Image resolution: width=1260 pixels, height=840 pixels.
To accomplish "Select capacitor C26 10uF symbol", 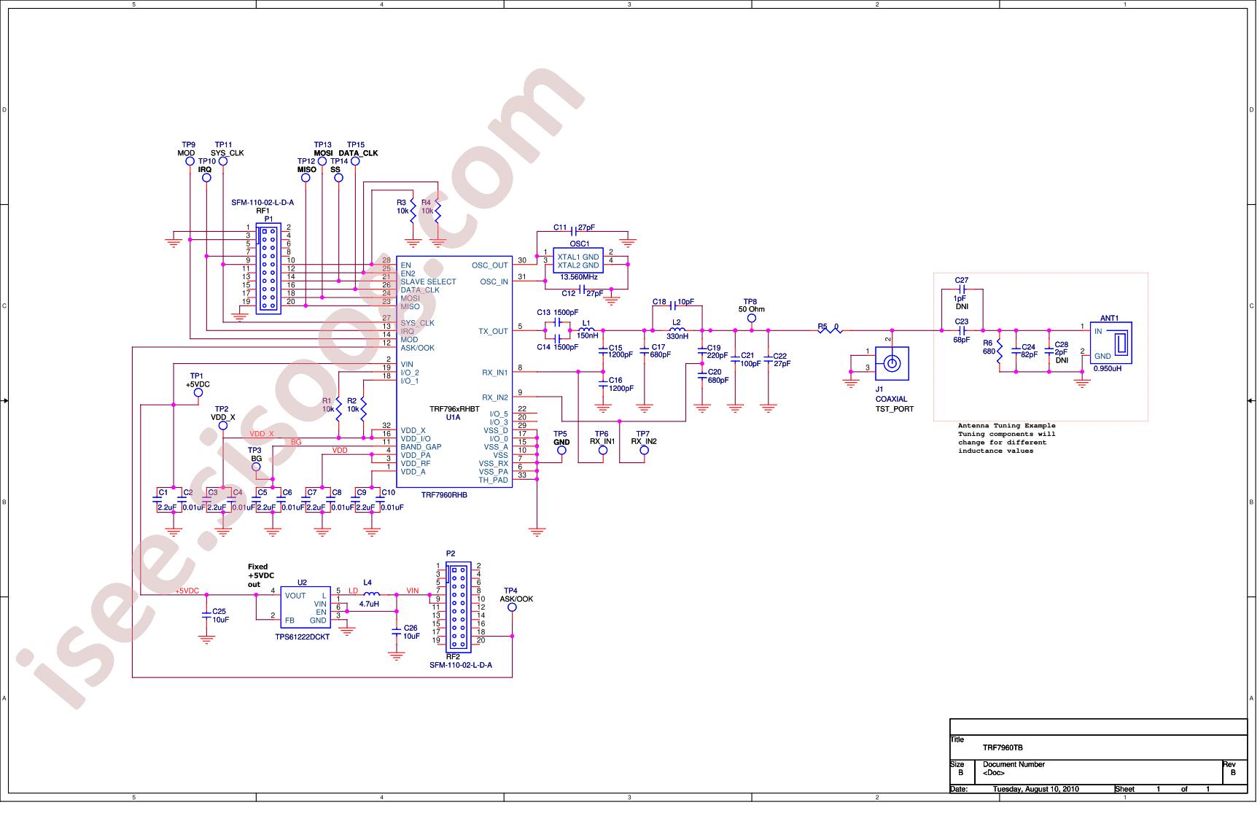I will (397, 631).
